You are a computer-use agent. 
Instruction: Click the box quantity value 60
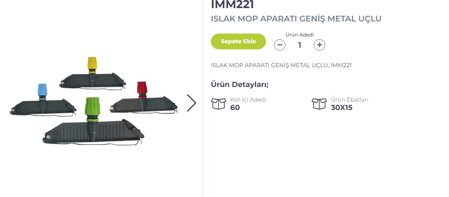[x=235, y=108]
